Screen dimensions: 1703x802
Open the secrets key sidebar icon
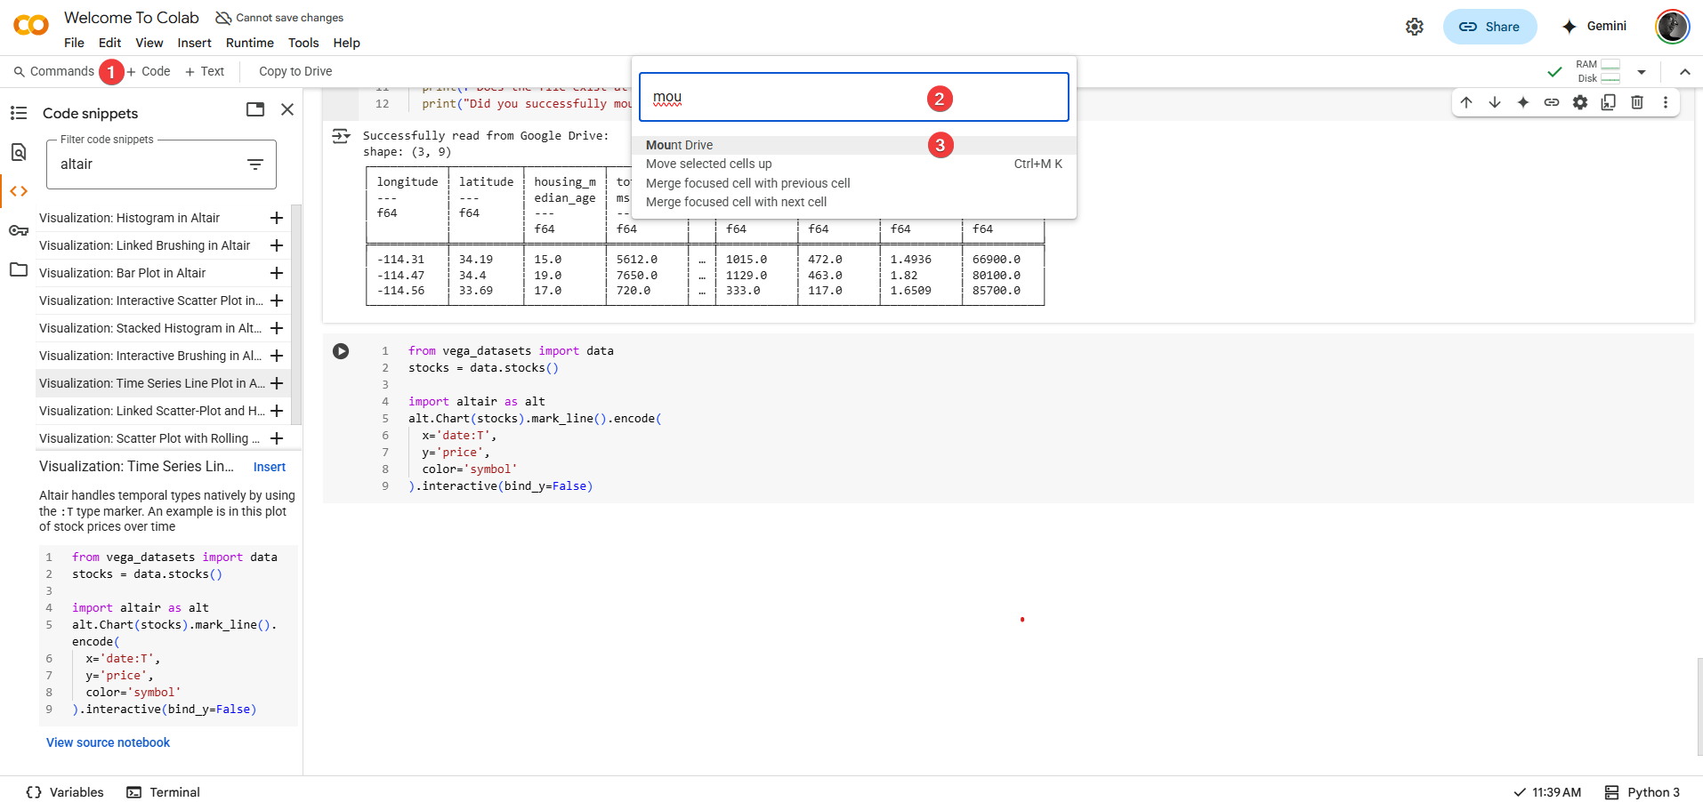coord(19,230)
